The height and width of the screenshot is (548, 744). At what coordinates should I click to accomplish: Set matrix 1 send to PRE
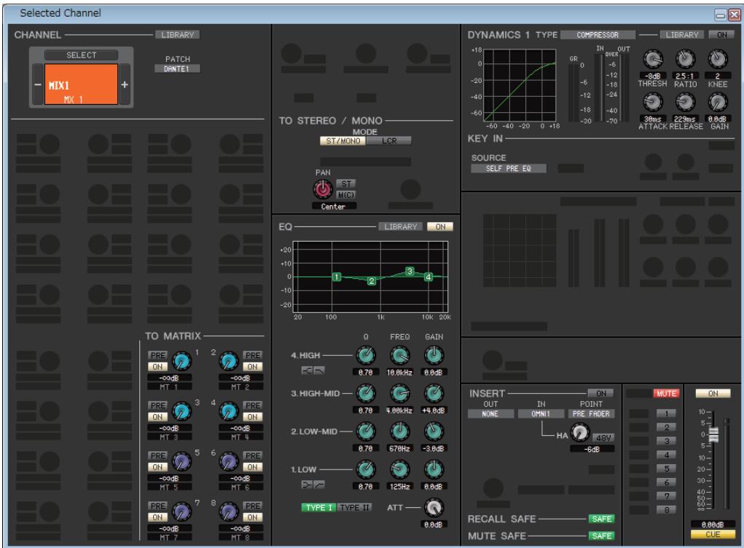tap(157, 355)
